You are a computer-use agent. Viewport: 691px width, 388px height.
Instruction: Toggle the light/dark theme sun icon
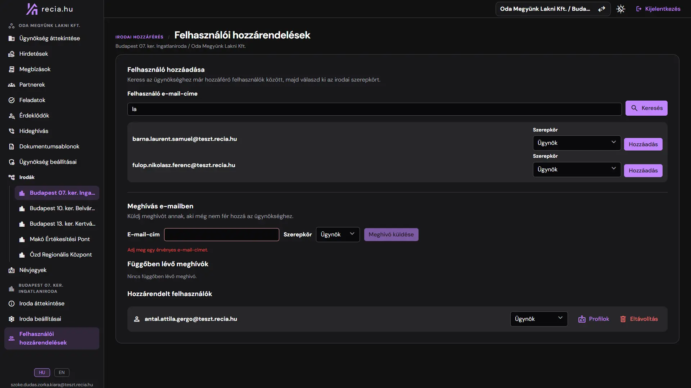point(620,9)
